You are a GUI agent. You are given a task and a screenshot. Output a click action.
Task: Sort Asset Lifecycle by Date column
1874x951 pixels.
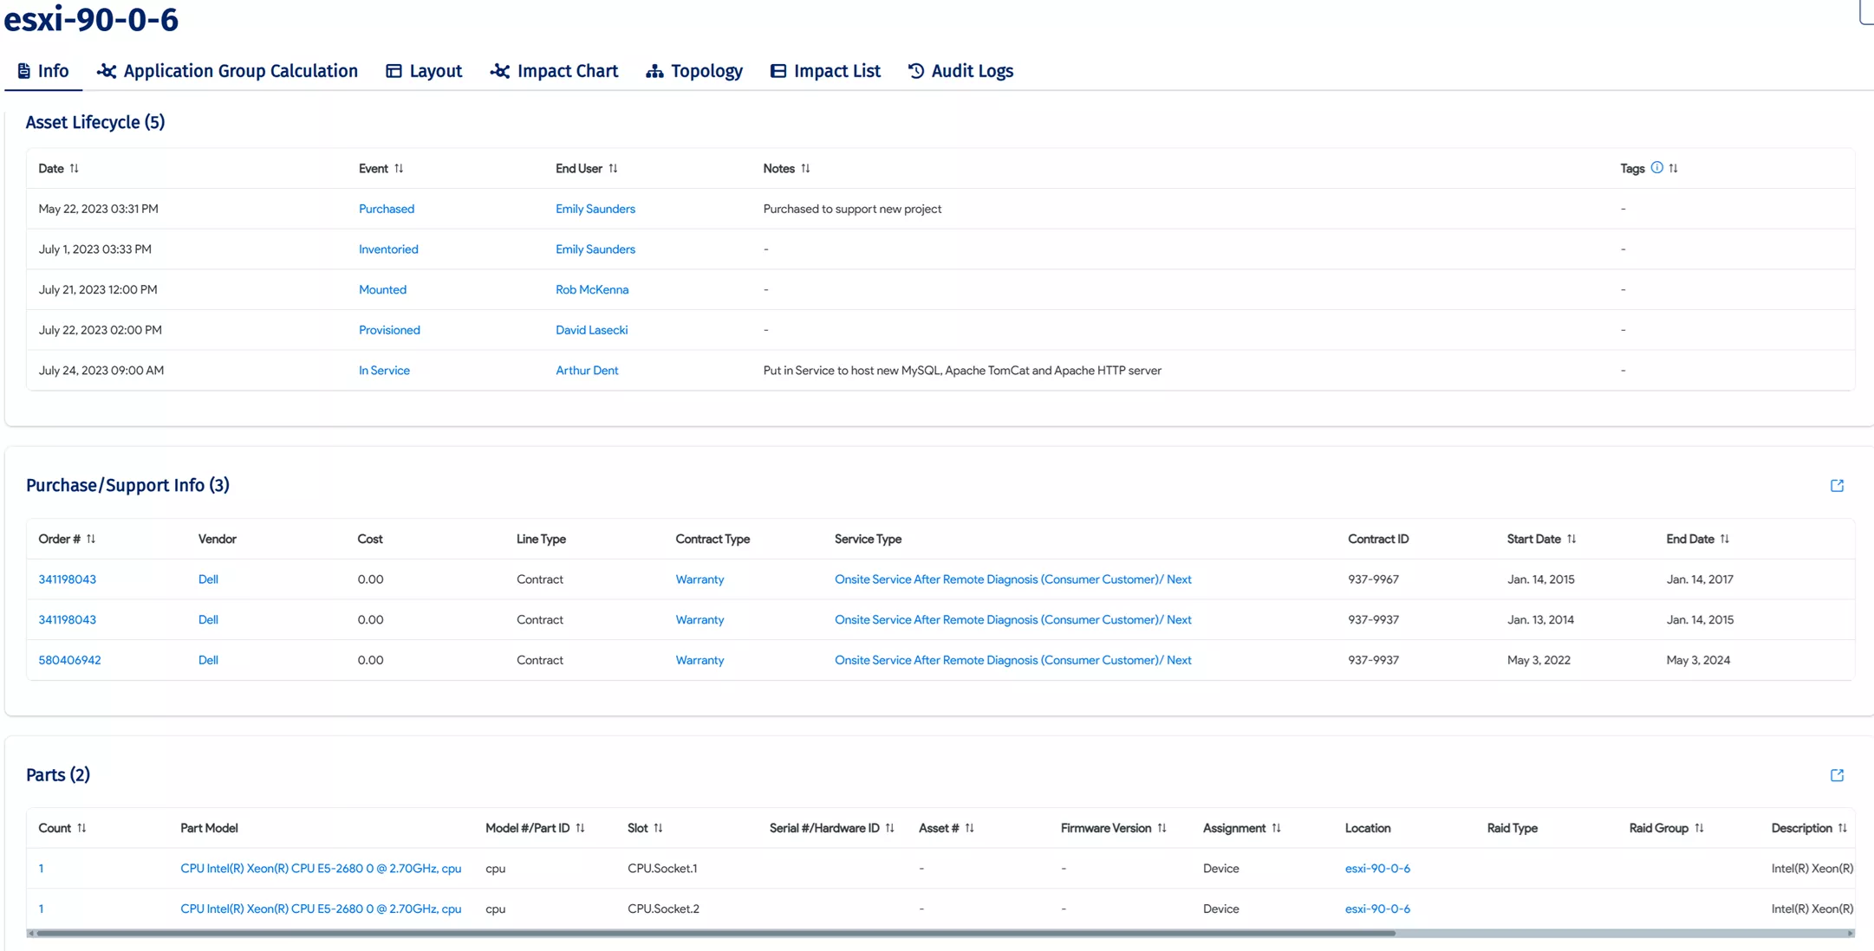click(74, 169)
